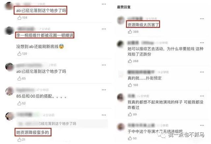211x144 pixels.
Task: Like the '没想到ab还能刷新底线' comment
Action: pyautogui.click(x=19, y=54)
